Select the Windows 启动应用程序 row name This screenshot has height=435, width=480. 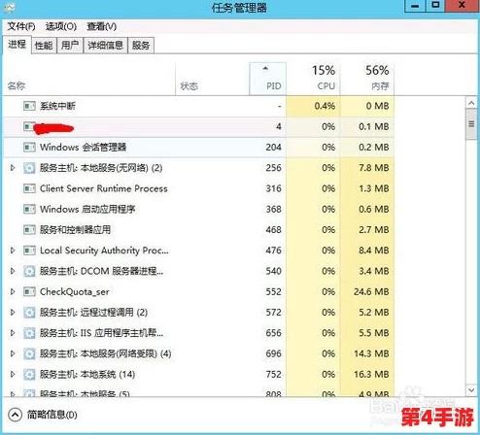(87, 209)
